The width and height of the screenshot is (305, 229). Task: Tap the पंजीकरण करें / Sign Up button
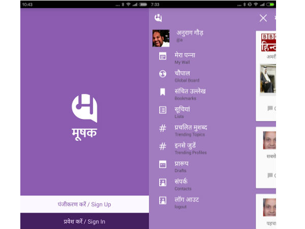tap(84, 204)
